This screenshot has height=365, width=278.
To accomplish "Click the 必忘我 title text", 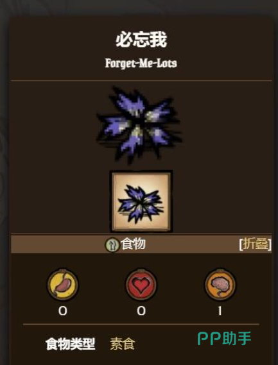I will point(141,40).
